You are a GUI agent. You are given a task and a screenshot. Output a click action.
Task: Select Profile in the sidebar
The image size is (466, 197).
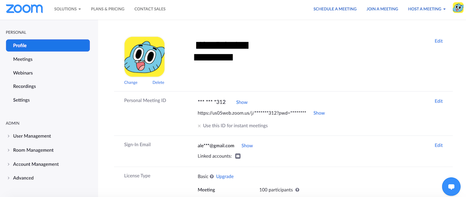pos(48,45)
